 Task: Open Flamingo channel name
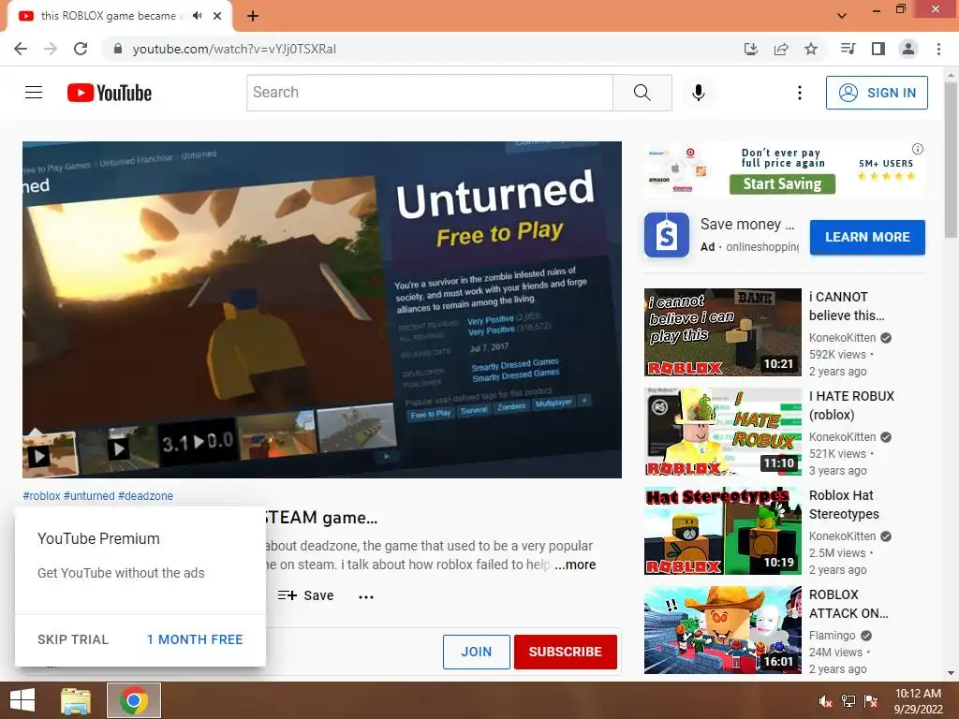point(832,636)
